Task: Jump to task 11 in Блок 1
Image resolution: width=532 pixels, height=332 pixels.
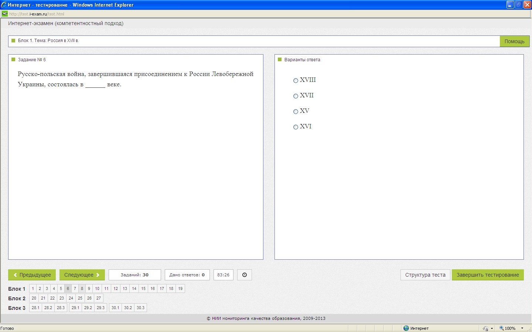Action: pyautogui.click(x=106, y=288)
